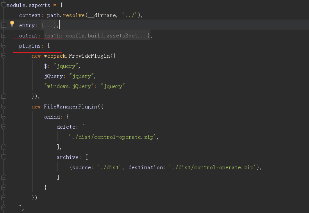Click the ProvidePlugin class name
Image resolution: width=309 pixels, height=213 pixels.
89,56
